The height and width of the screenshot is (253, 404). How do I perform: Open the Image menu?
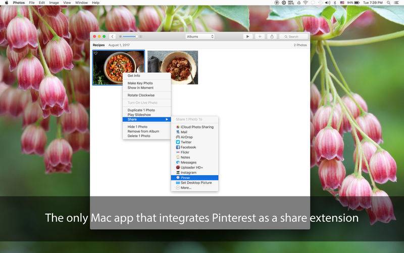tap(54, 3)
